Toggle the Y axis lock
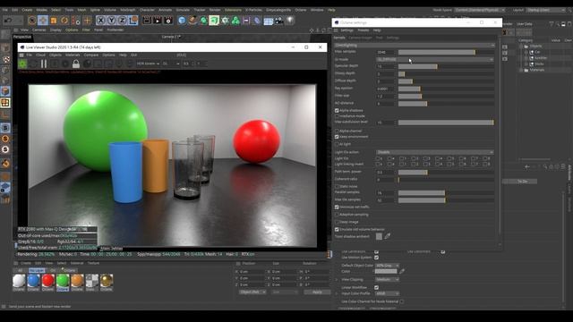The width and height of the screenshot is (573, 322). click(x=111, y=21)
